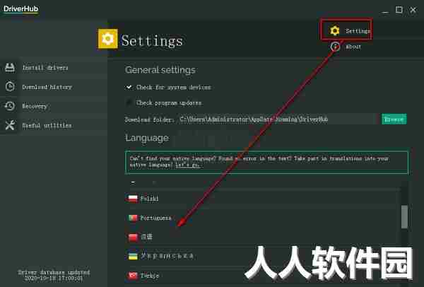424x287 pixels.
Task: Click the Browse button
Action: (x=394, y=119)
